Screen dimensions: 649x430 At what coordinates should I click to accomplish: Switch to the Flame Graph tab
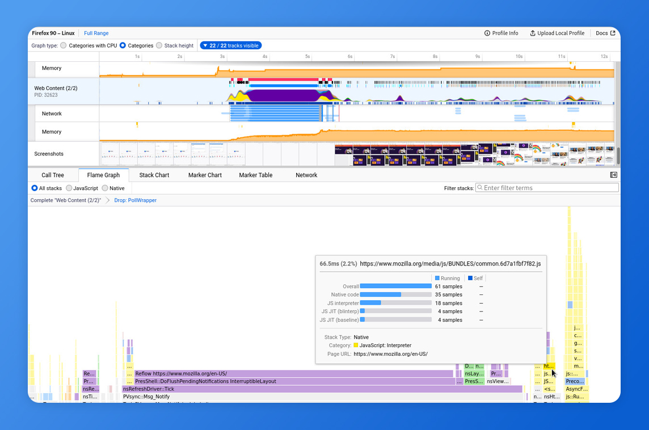(x=103, y=175)
